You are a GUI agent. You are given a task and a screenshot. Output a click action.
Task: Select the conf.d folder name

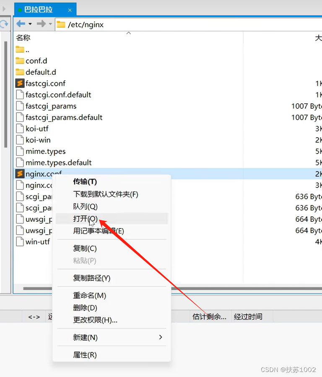pyautogui.click(x=36, y=61)
